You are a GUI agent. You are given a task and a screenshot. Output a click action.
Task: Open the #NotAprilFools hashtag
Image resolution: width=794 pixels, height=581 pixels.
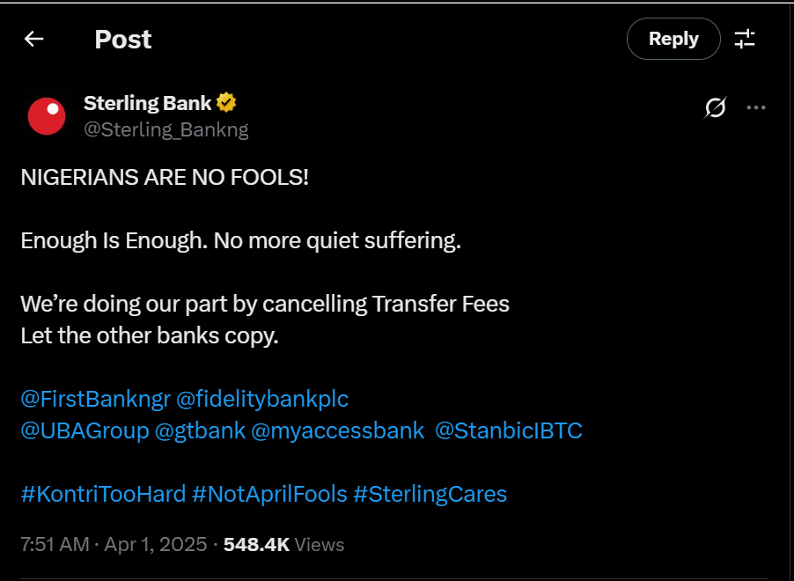point(268,494)
